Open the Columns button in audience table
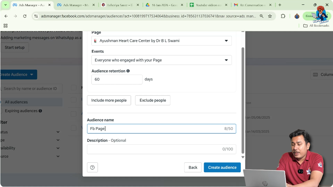This screenshot has height=187, width=333. point(322,75)
